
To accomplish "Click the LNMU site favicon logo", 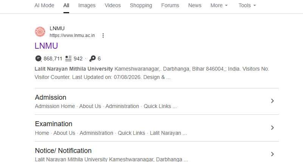I will (40, 32).
